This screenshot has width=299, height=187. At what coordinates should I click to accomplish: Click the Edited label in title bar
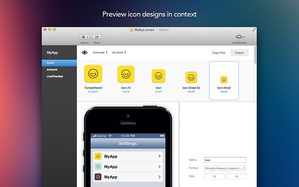click(164, 30)
